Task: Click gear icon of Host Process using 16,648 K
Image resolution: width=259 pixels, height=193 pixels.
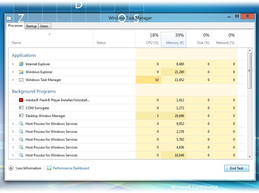Action: [21, 155]
